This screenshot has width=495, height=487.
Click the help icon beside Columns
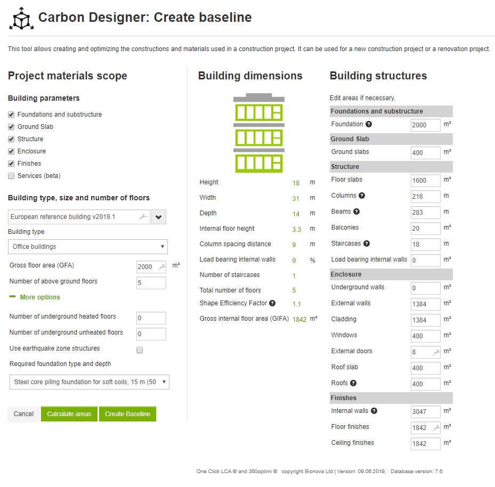click(362, 196)
